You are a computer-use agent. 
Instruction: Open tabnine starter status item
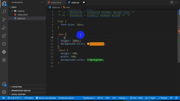[x=66, y=98]
